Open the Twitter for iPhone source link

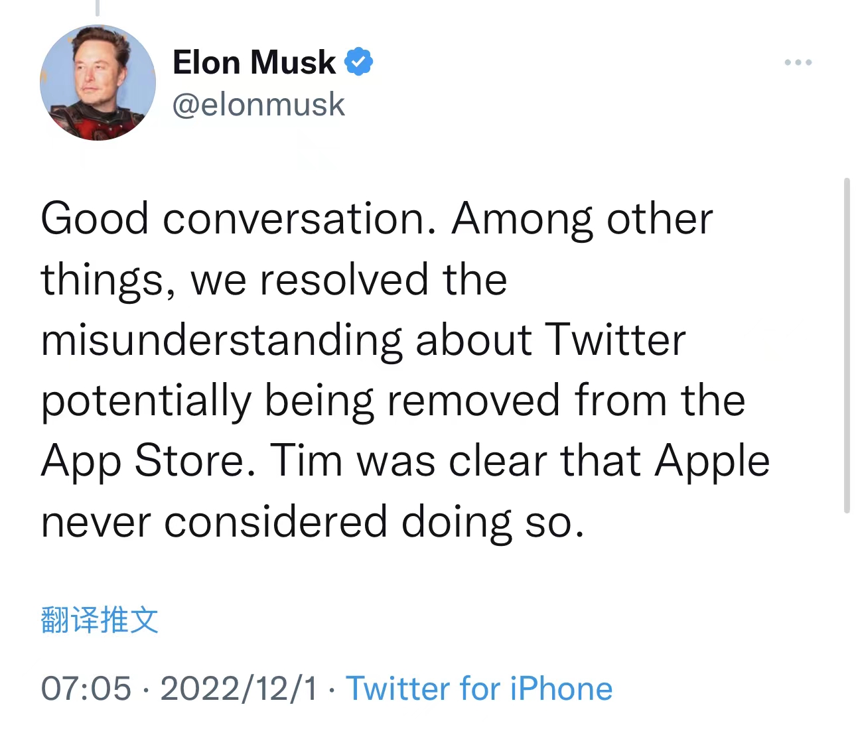(479, 689)
